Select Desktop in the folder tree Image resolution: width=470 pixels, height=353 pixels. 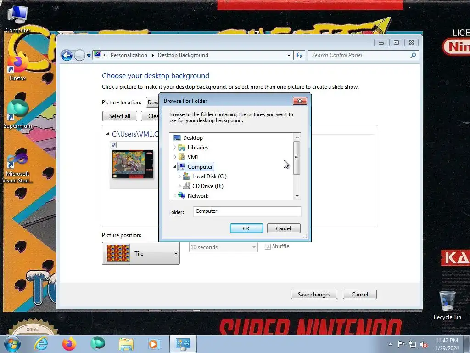(x=193, y=138)
